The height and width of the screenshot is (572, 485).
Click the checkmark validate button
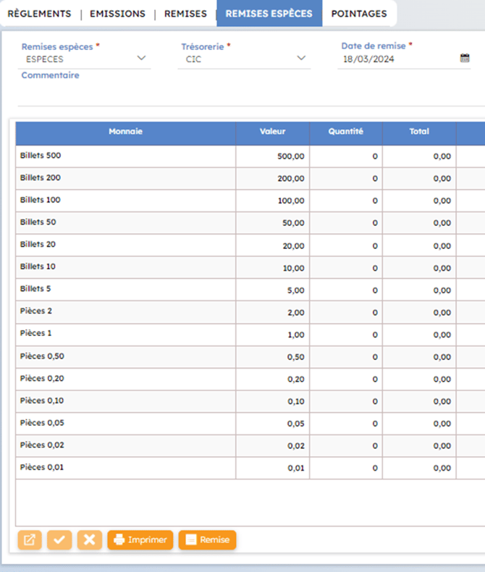[x=59, y=540]
